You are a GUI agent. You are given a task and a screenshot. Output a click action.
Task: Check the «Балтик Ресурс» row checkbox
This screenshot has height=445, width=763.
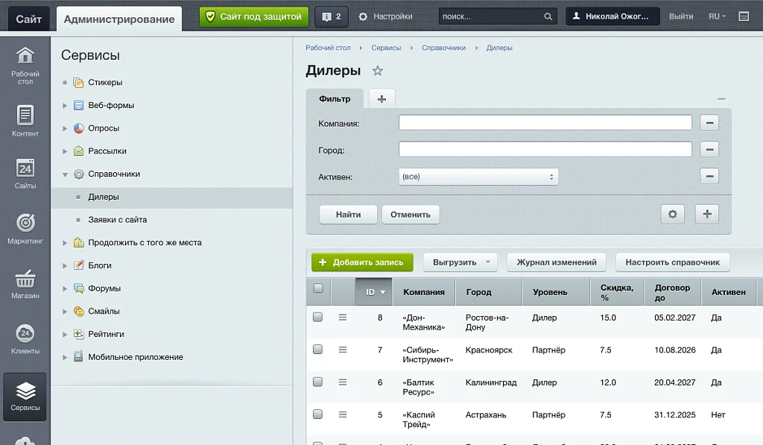[x=317, y=382]
